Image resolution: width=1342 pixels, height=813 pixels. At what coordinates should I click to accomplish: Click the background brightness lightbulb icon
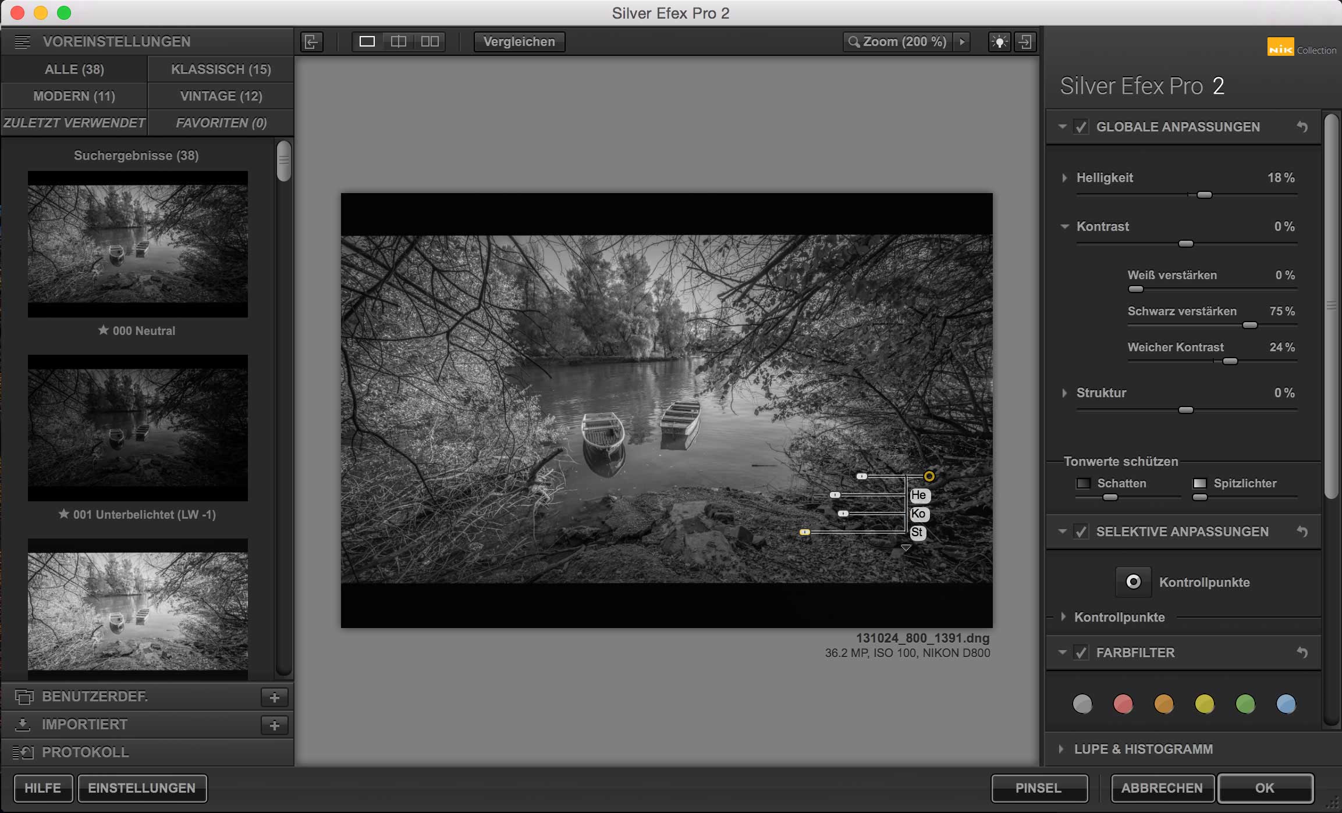(x=999, y=42)
